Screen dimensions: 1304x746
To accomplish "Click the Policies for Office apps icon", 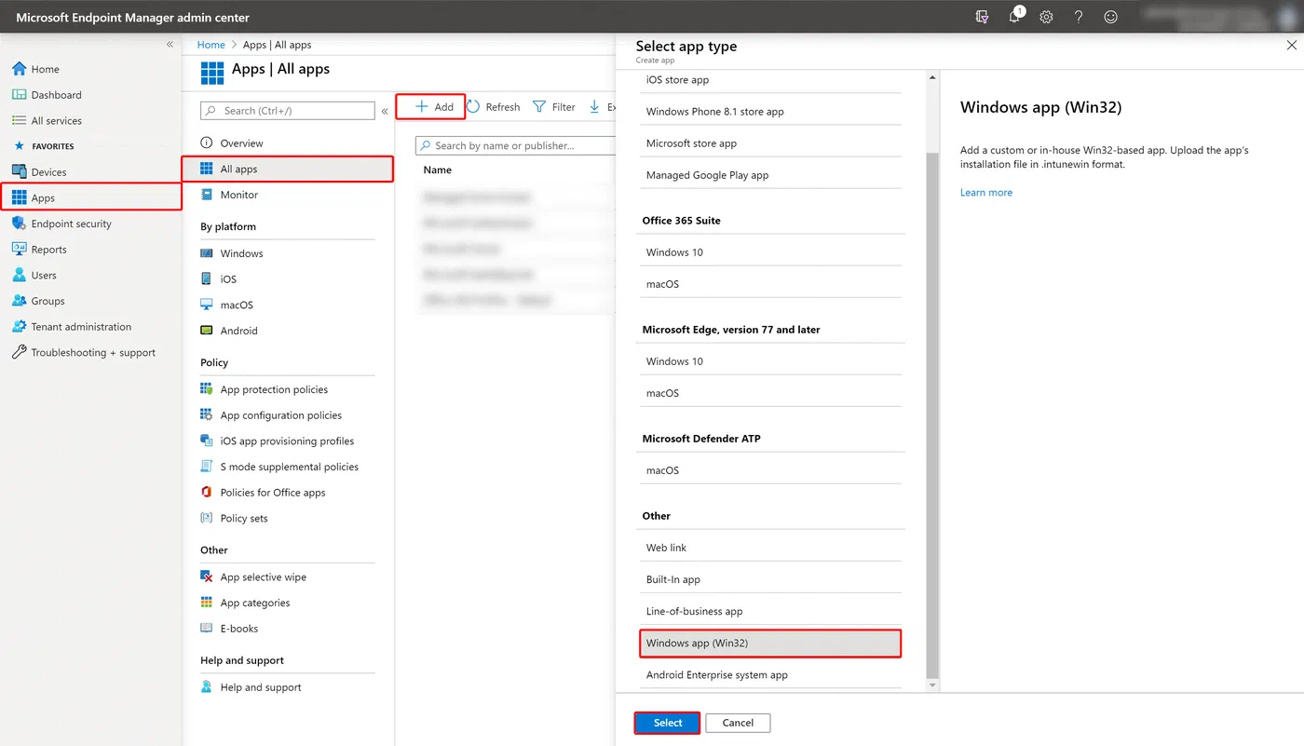I will click(207, 493).
